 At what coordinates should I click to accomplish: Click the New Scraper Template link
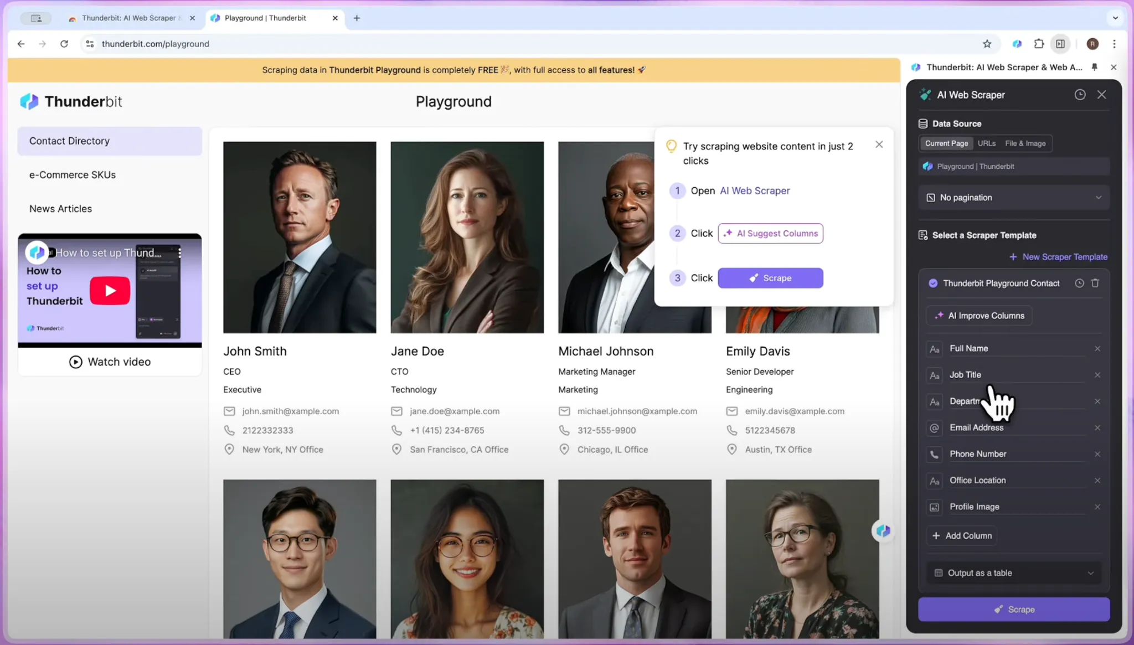click(x=1058, y=257)
